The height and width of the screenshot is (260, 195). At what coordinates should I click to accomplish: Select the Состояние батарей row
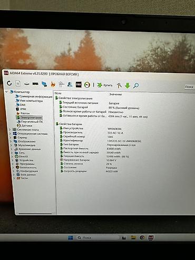(x=75, y=107)
